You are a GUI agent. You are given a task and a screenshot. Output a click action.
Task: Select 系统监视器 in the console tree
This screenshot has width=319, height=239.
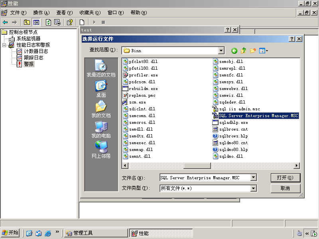[28, 39]
